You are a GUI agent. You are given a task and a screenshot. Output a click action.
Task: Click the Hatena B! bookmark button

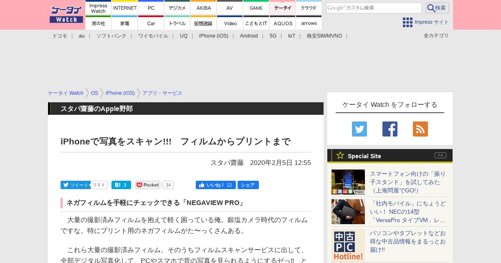pos(121,185)
